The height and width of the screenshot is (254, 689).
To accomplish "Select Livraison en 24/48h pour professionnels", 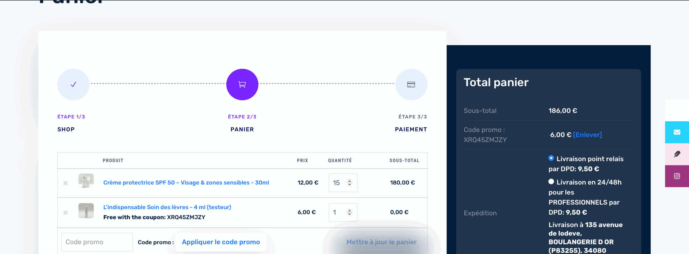I will 551,182.
